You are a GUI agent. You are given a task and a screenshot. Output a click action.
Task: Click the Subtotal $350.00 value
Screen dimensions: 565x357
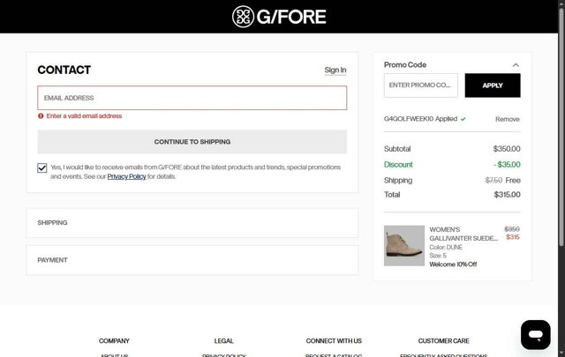507,149
